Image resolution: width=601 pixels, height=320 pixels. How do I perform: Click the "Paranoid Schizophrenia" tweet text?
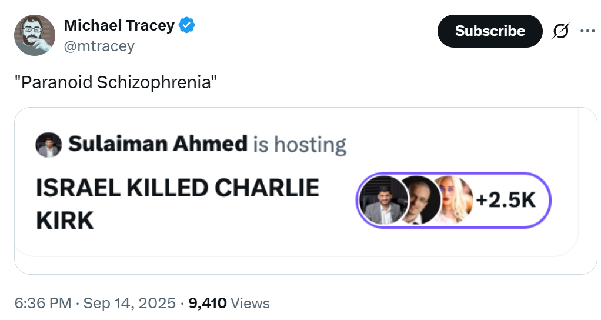(116, 82)
